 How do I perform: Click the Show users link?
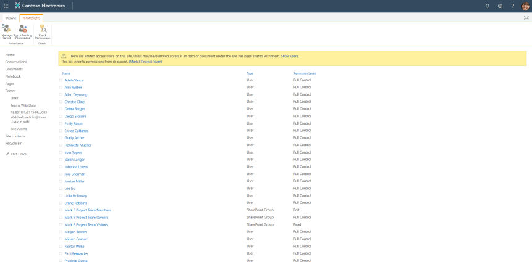[x=290, y=56]
